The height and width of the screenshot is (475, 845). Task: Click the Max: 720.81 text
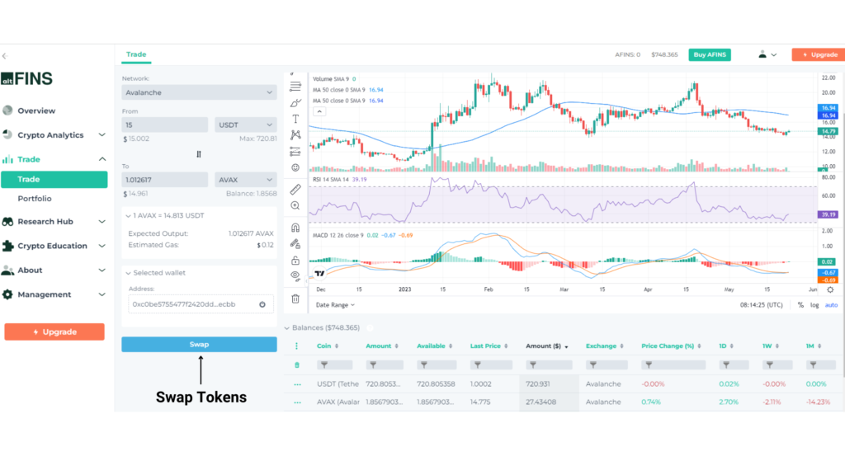pos(258,139)
